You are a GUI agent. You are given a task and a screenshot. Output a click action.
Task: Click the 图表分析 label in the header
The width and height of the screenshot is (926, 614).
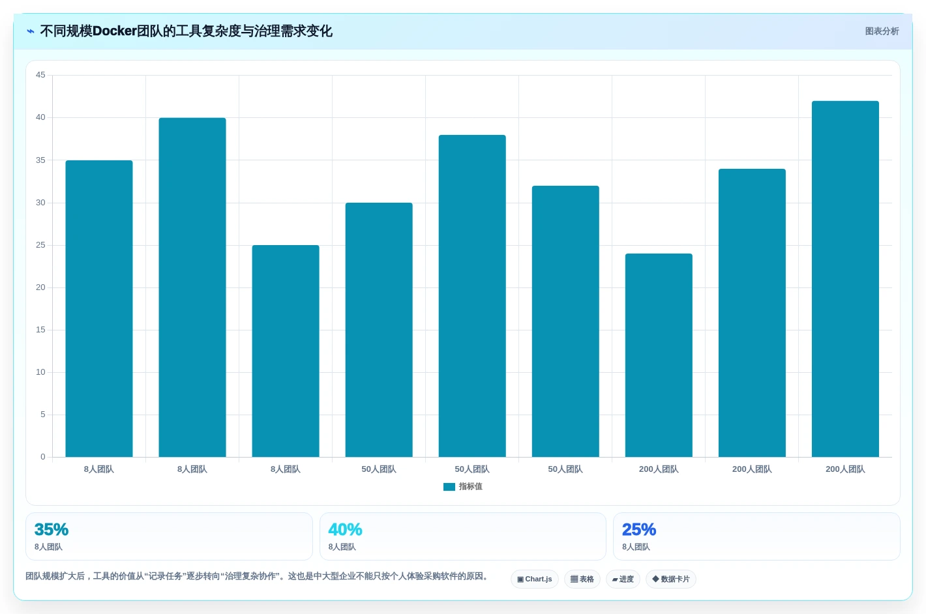tap(882, 31)
